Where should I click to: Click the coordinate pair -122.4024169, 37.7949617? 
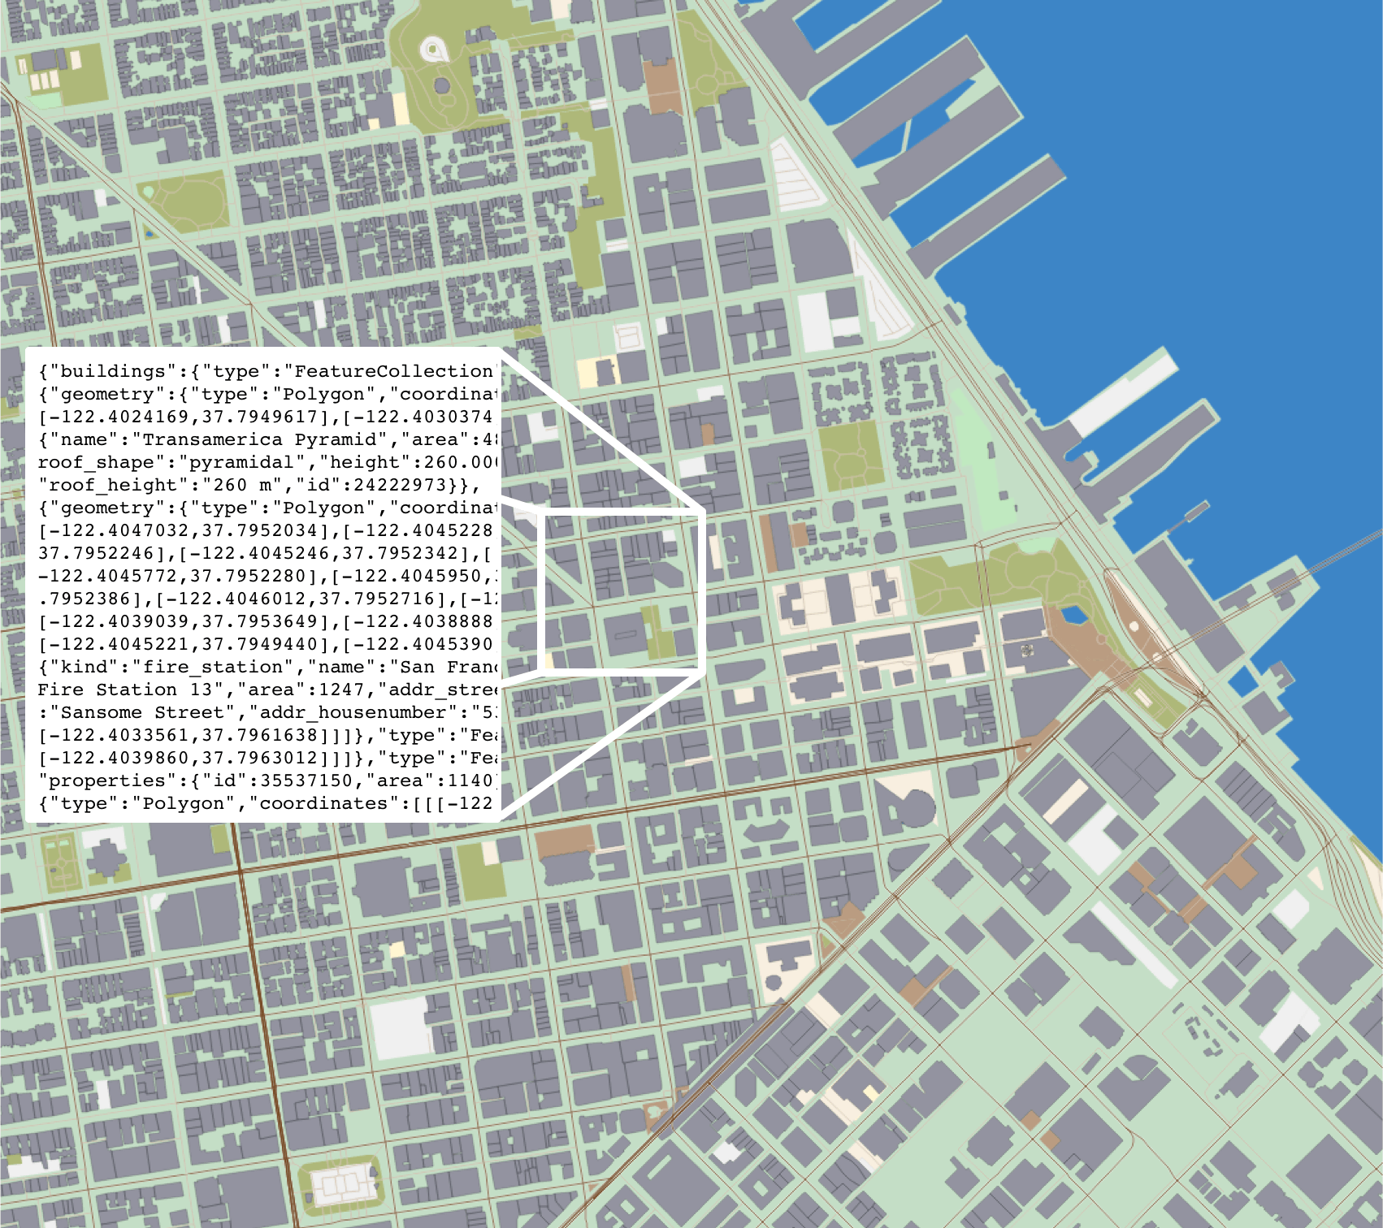(171, 417)
